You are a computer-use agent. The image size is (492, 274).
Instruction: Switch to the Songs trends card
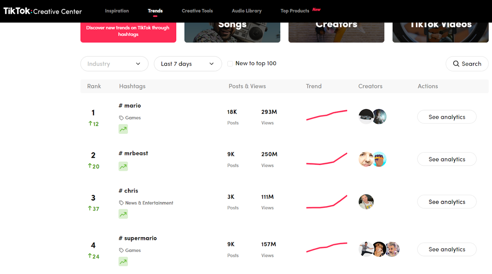click(232, 32)
